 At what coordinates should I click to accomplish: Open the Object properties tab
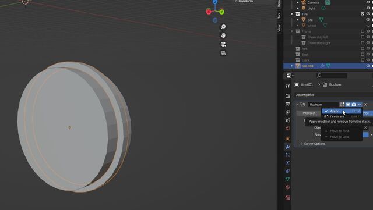pyautogui.click(x=287, y=138)
